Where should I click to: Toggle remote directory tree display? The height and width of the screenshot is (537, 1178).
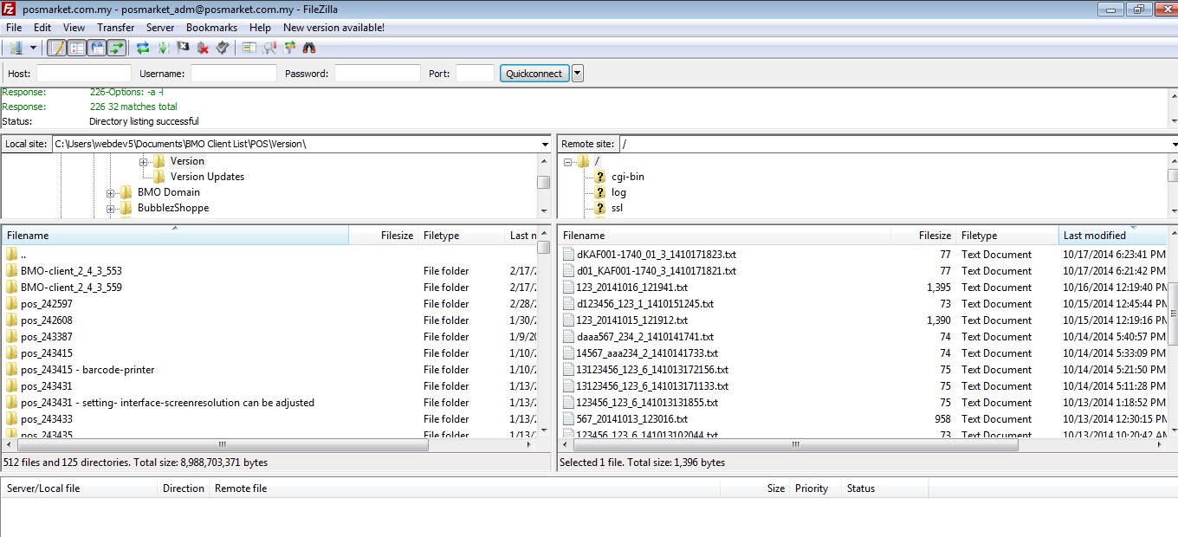click(97, 48)
